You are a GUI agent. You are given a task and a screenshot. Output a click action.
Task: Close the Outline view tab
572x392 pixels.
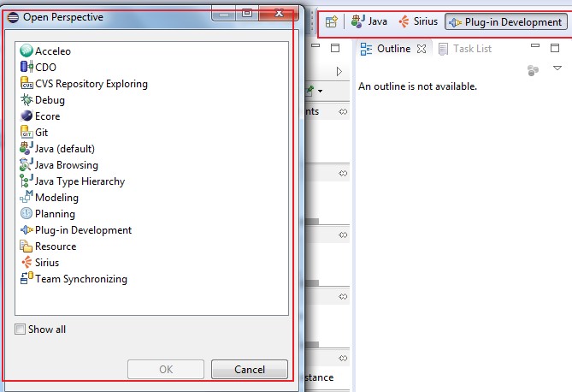tap(422, 49)
